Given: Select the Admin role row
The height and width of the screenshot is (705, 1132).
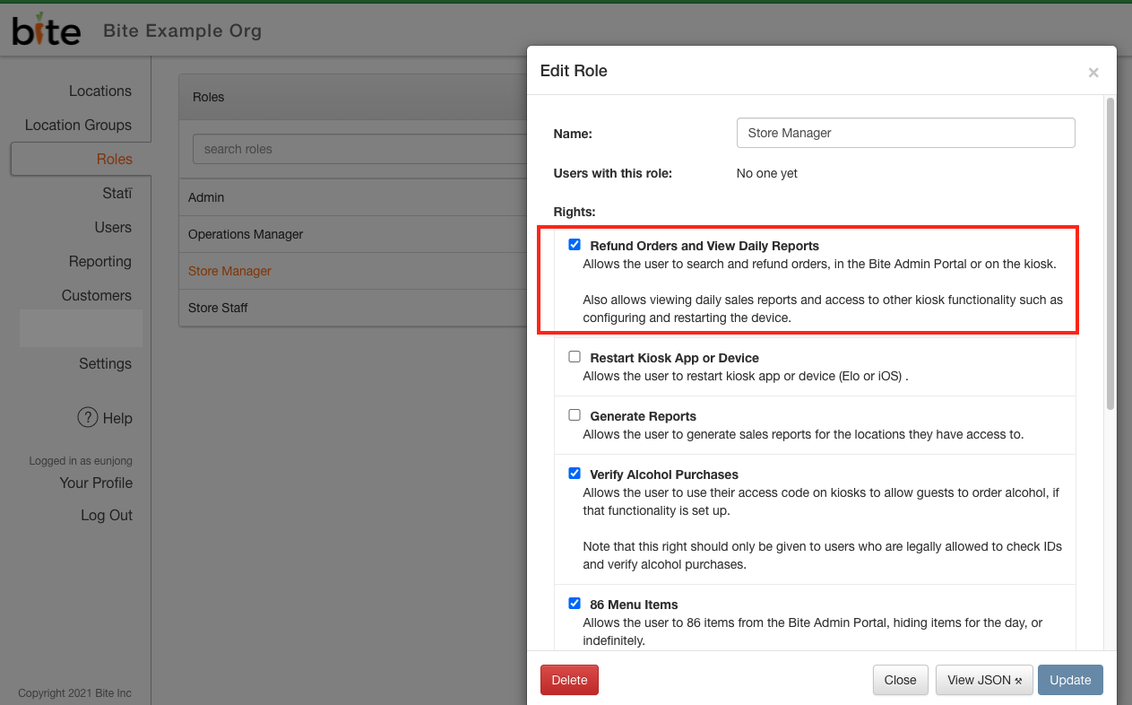Looking at the screenshot, I should [x=353, y=197].
